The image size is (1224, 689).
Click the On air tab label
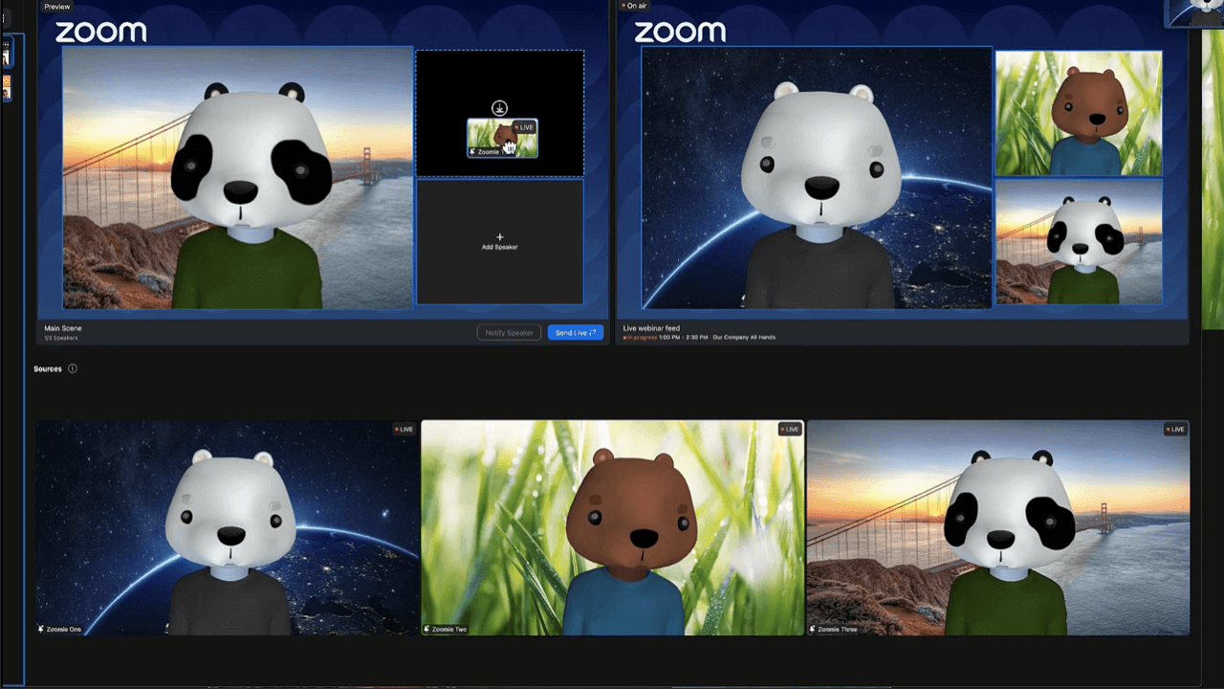pos(635,7)
